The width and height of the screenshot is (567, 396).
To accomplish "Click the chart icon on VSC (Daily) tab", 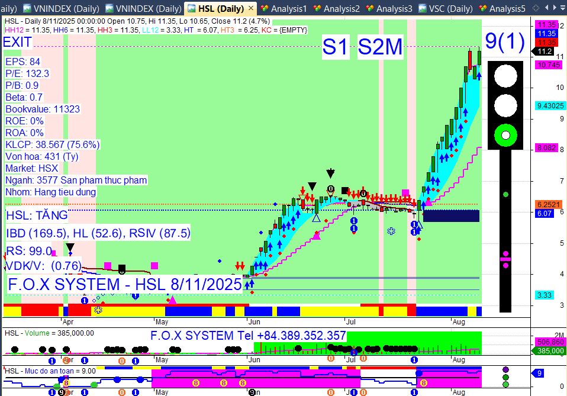I will tap(423, 8).
